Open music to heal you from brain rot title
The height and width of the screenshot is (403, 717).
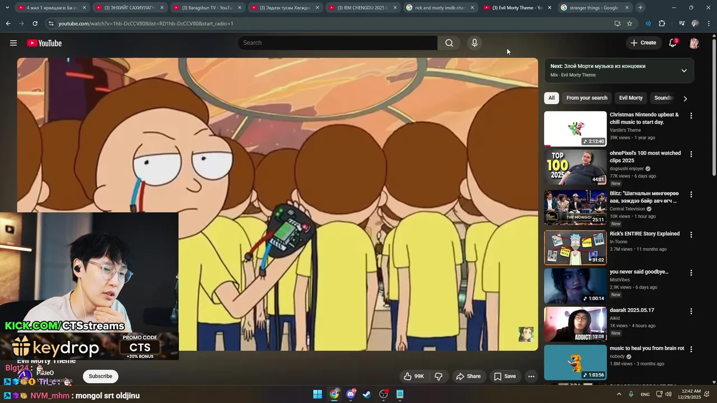[646, 348]
